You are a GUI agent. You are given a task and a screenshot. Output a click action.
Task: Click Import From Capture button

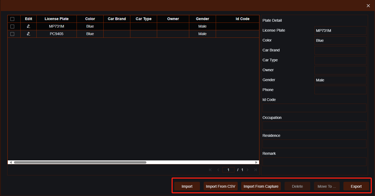tap(261, 186)
